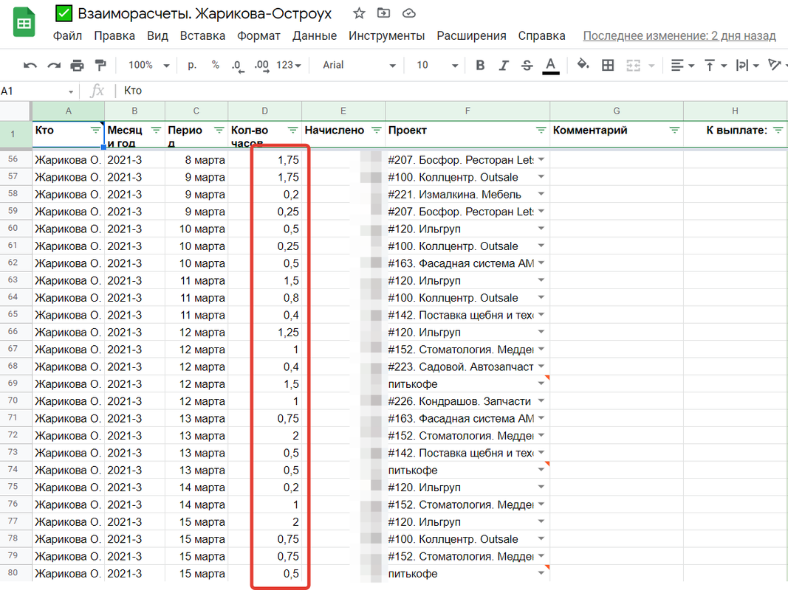Click project cell #223. Садовой. Автозапчаст
The height and width of the screenshot is (590, 788).
pyautogui.click(x=467, y=367)
